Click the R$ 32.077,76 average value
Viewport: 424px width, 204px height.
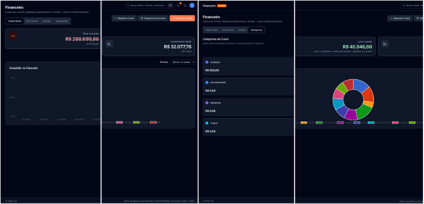tap(178, 47)
